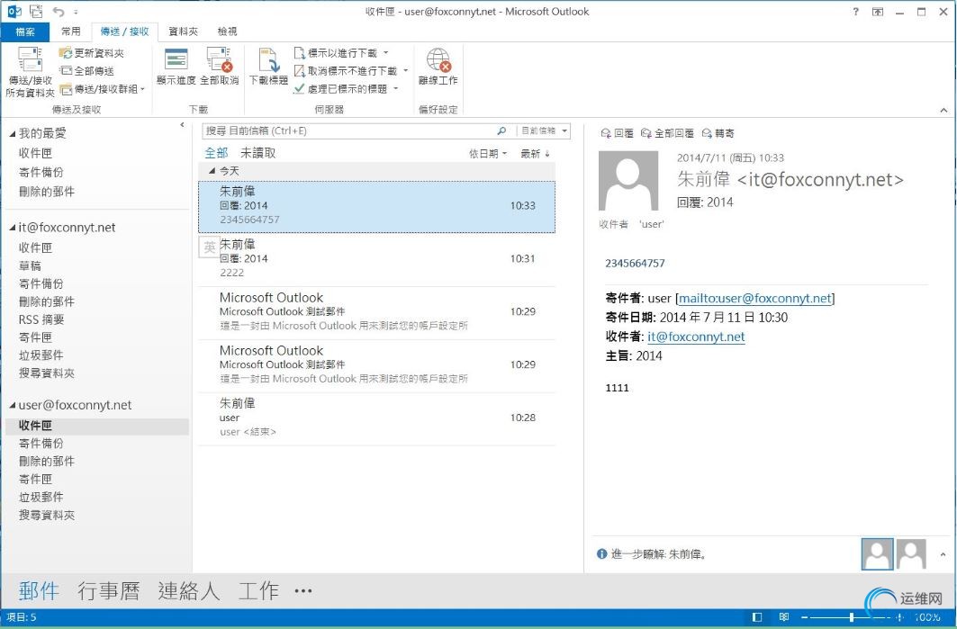Image resolution: width=957 pixels, height=629 pixels.
Task: Click the zoom slider handle
Action: [x=852, y=617]
